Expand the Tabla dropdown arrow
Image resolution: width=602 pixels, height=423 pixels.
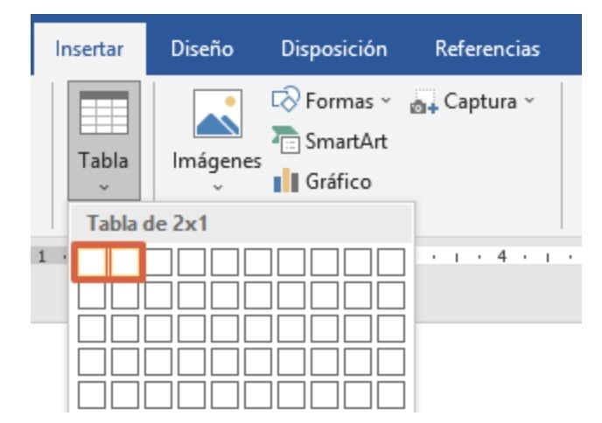click(x=102, y=185)
